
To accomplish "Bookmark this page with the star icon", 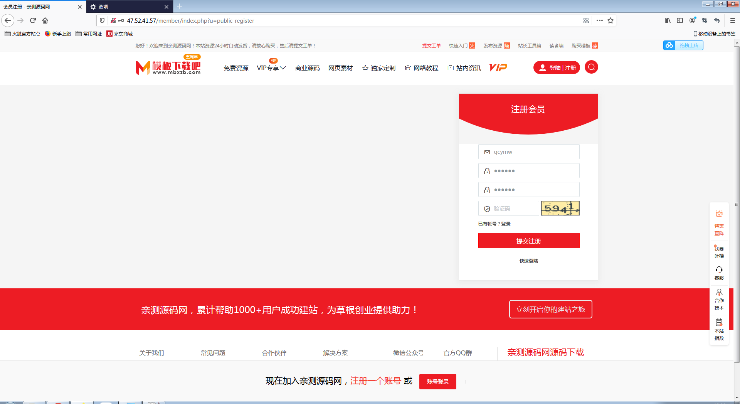I will coord(610,20).
